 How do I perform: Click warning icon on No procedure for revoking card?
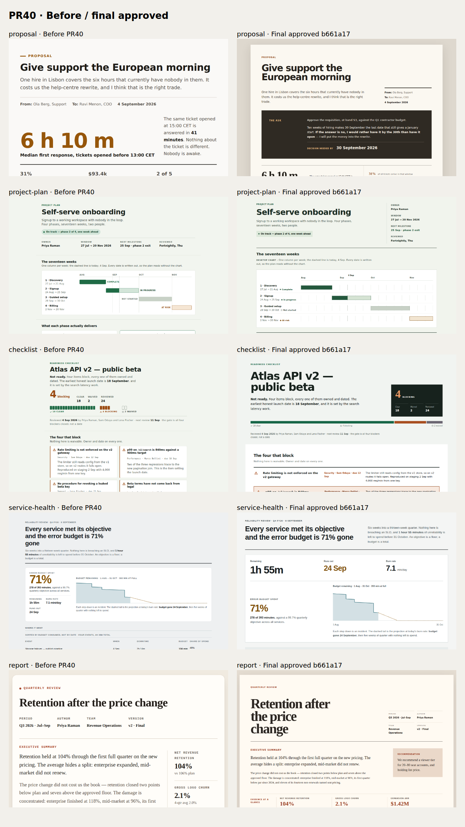(x=54, y=484)
